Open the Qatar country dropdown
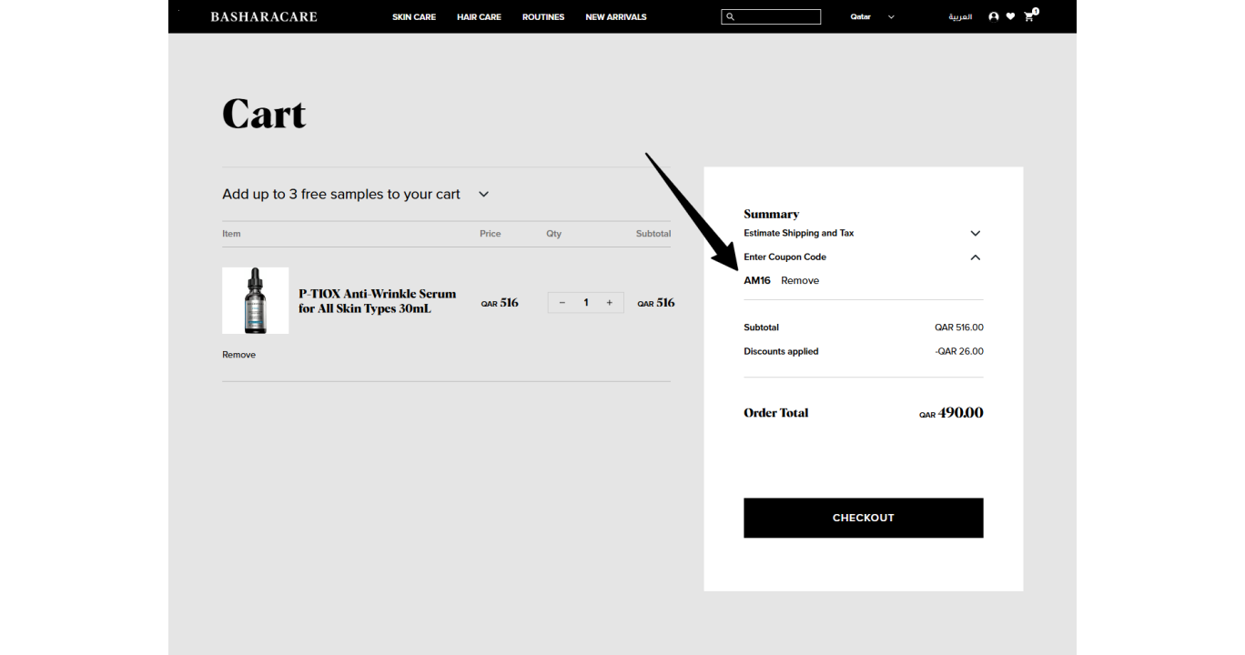This screenshot has width=1245, height=655. [x=872, y=16]
